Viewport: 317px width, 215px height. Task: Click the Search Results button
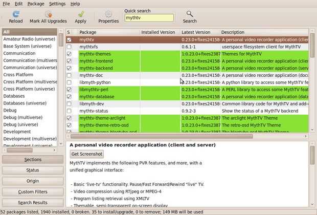(33, 203)
